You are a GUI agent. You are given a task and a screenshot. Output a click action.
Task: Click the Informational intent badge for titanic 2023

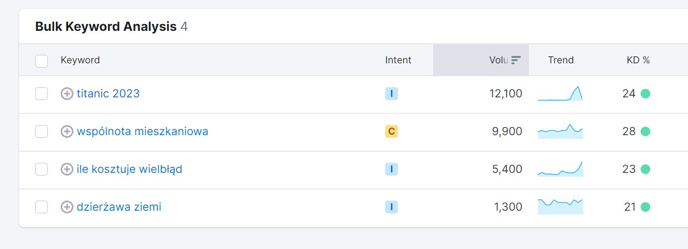pyautogui.click(x=392, y=94)
